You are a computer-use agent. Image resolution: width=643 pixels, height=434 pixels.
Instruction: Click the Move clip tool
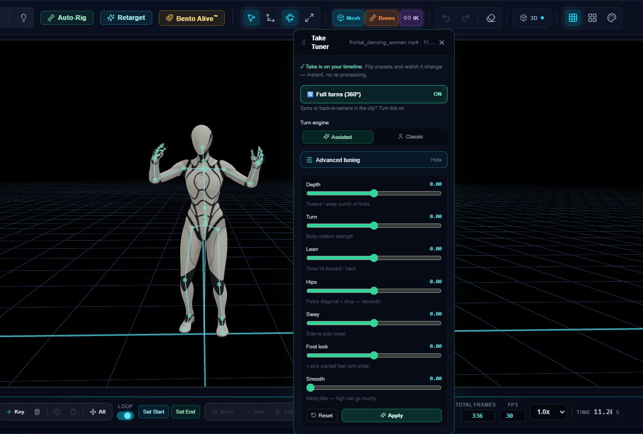tap(222, 411)
